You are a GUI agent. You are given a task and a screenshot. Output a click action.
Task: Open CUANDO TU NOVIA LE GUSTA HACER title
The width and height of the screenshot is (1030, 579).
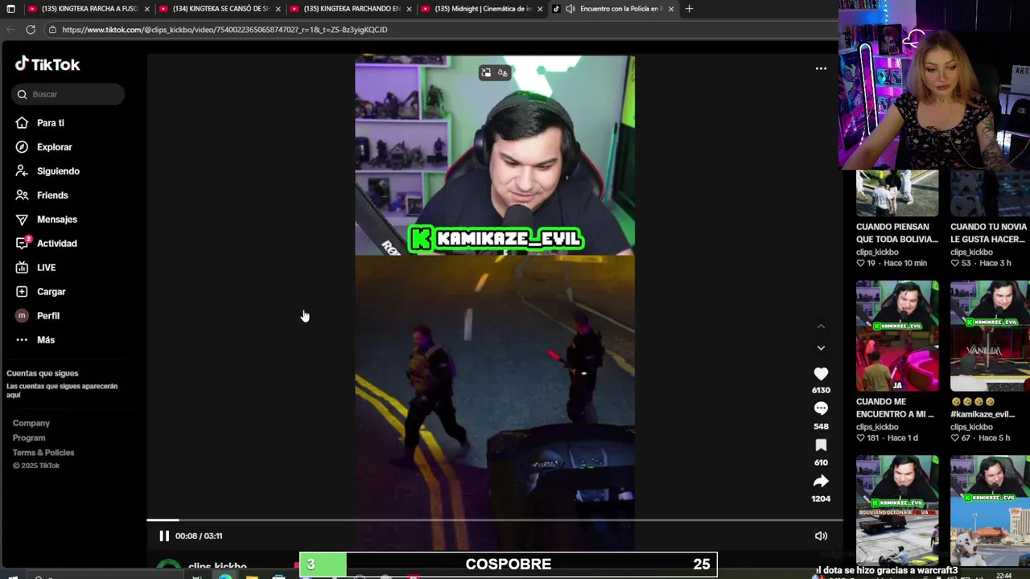pyautogui.click(x=990, y=233)
